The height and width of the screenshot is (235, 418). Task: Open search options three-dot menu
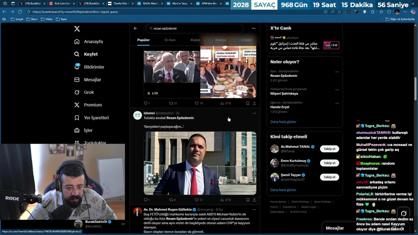tap(253, 28)
